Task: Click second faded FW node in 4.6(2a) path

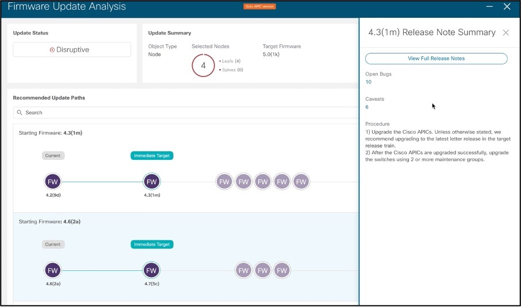Action: click(x=263, y=270)
